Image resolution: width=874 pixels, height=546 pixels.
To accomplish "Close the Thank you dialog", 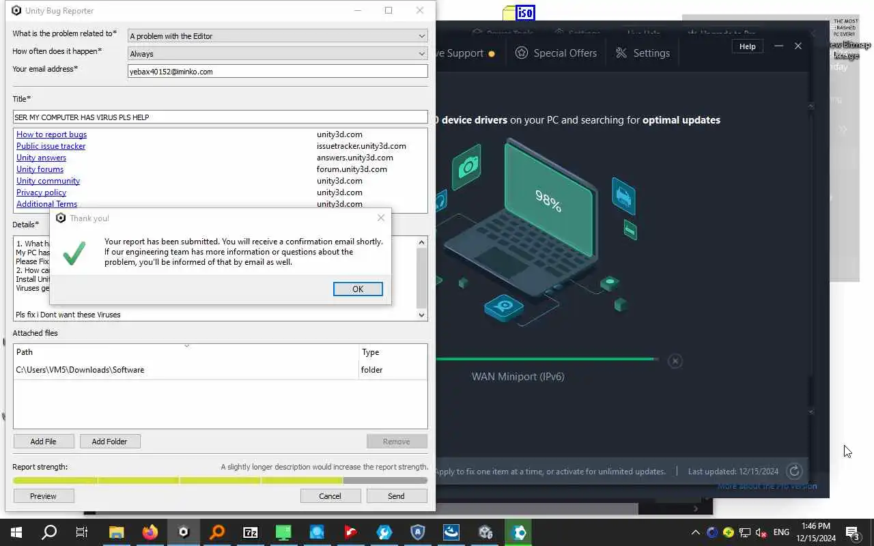I will (381, 218).
